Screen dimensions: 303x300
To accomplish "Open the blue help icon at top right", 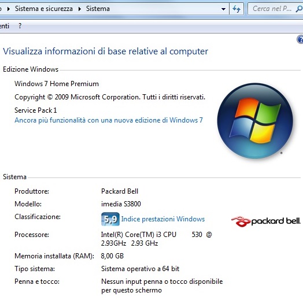I will pos(300,39).
